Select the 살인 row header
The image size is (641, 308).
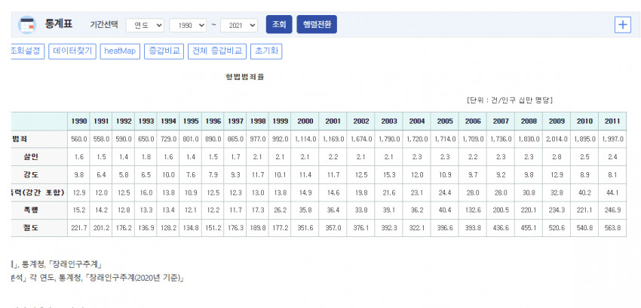point(30,156)
